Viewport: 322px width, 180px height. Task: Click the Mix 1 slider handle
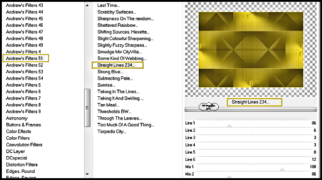click(282, 170)
